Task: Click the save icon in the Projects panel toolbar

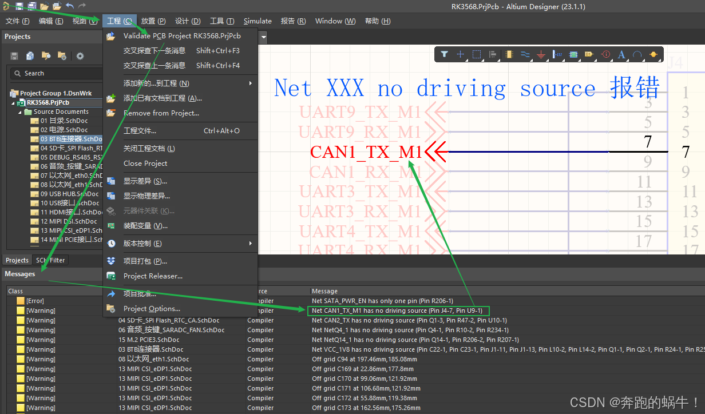Action: (x=14, y=55)
